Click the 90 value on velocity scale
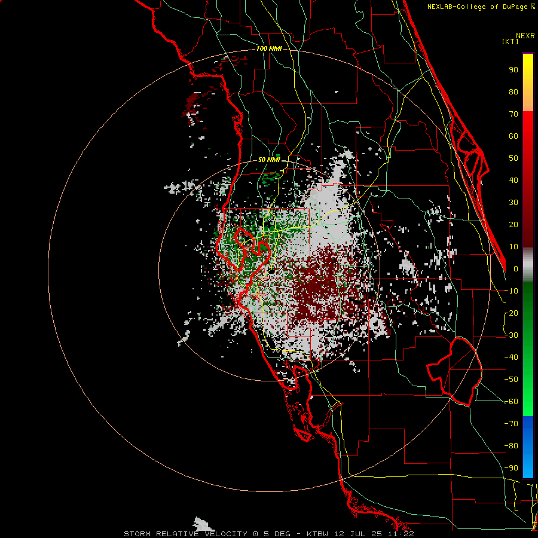The image size is (538, 538). [x=513, y=70]
